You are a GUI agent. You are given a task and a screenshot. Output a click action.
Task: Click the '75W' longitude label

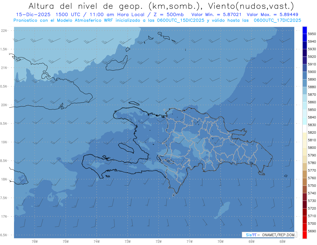pyautogui.click(x=66, y=242)
